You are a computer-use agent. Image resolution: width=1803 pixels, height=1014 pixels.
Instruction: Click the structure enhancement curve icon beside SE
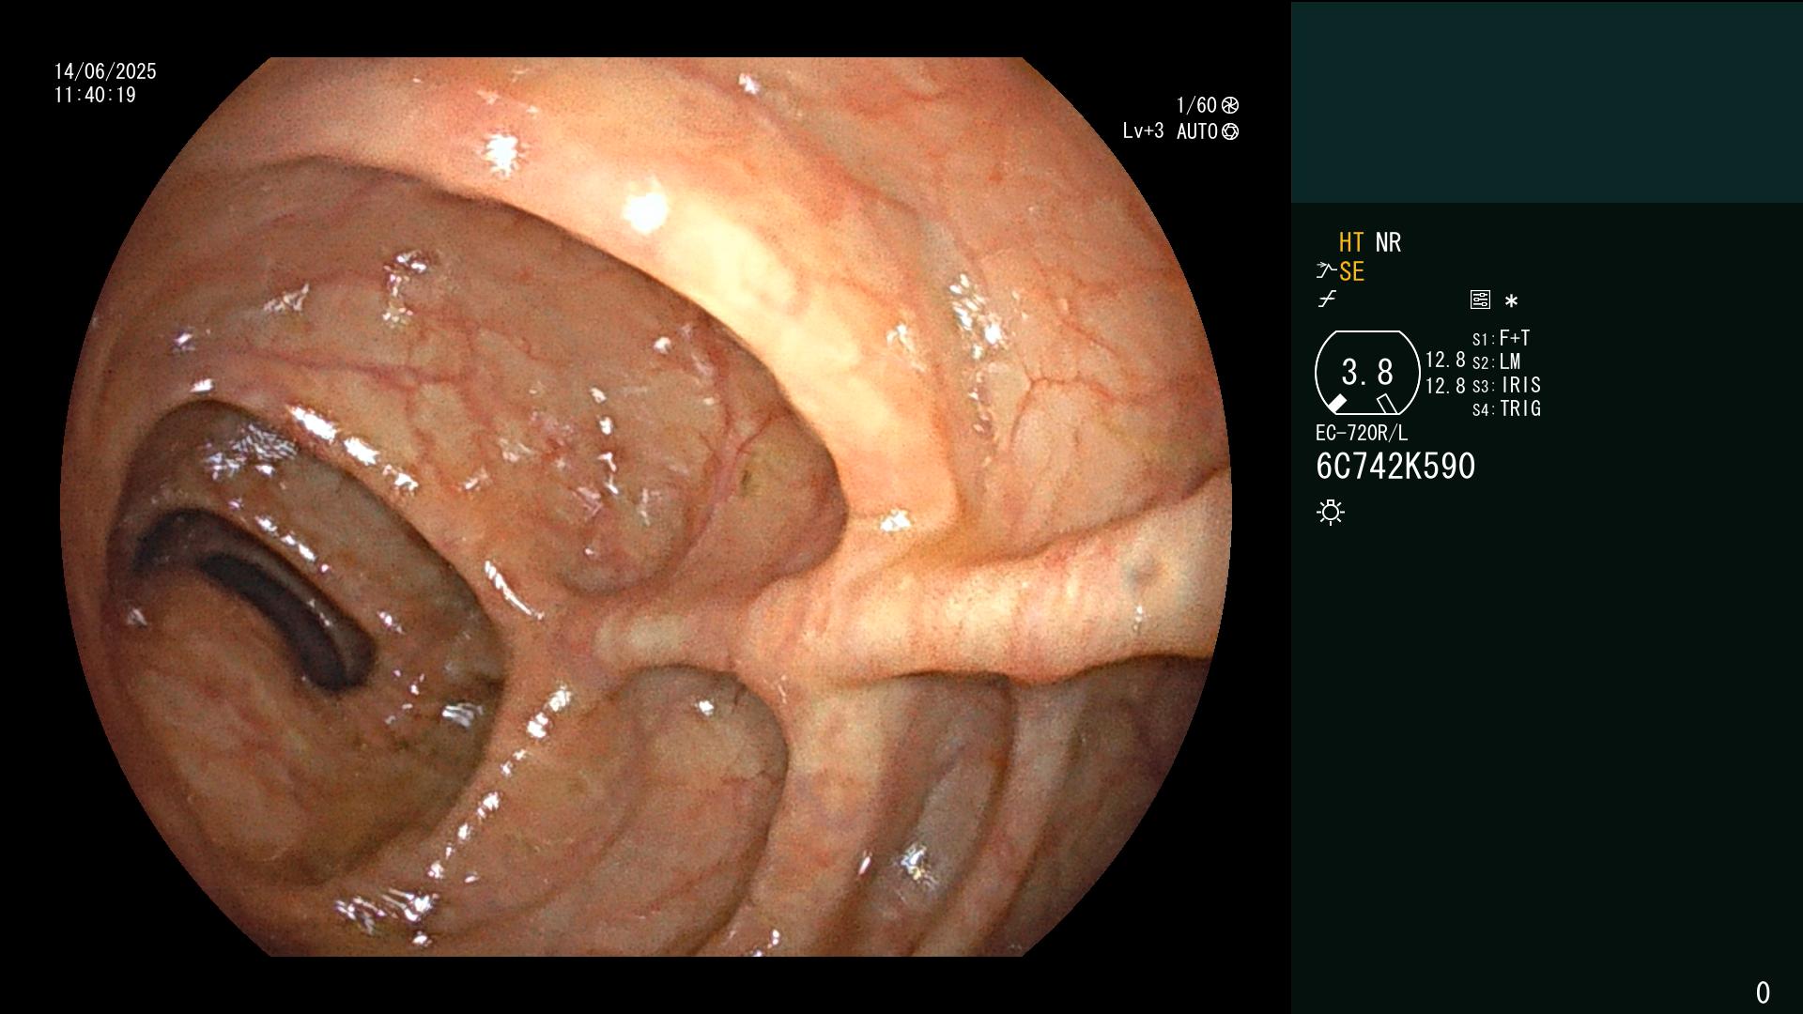pyautogui.click(x=1326, y=271)
